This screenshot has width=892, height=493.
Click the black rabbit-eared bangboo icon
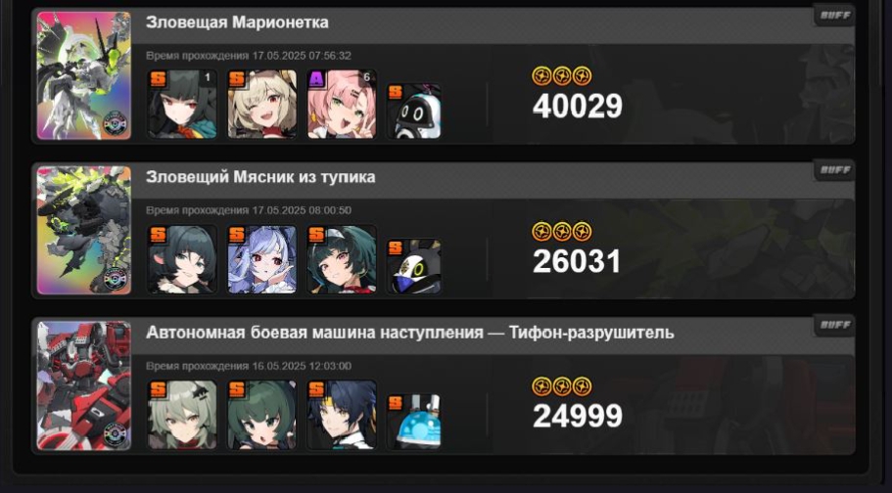[414, 267]
